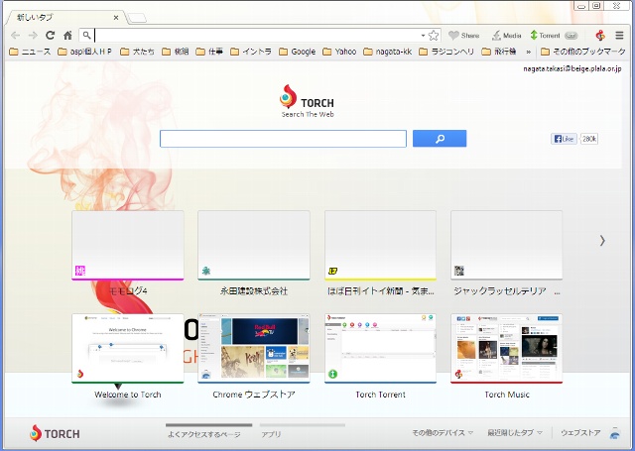Switch to よくアクセスするページ section

(x=204, y=434)
